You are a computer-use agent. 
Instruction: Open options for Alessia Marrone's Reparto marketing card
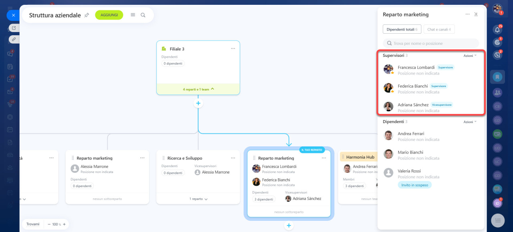point(142,158)
